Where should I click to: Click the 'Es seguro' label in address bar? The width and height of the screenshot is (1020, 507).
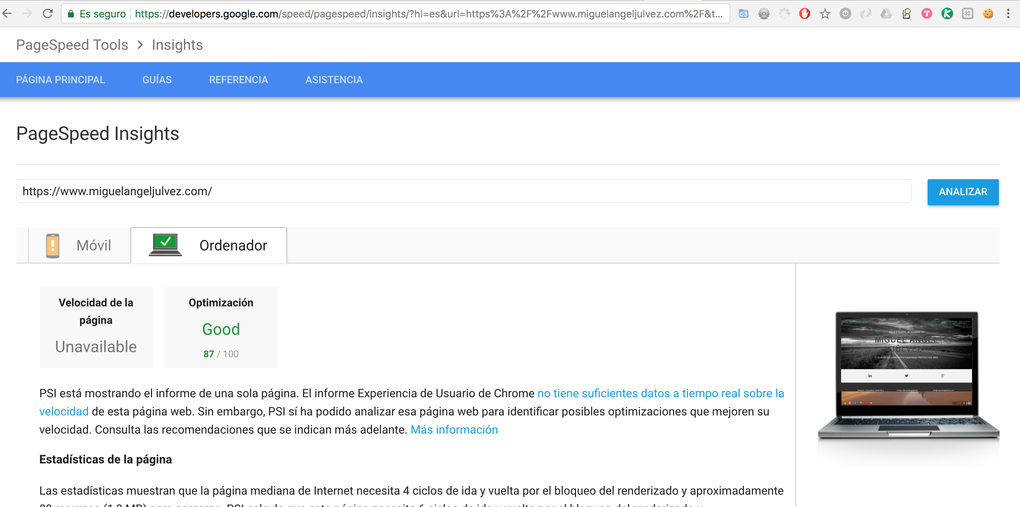pos(103,14)
